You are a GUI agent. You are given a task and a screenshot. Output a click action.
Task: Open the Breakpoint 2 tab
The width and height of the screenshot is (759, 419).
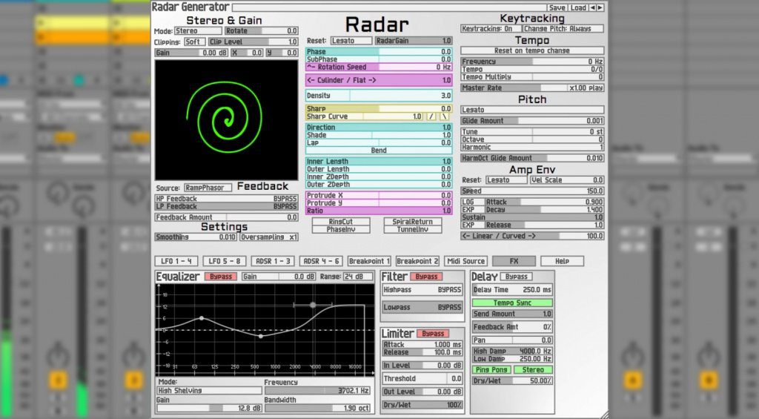pos(417,261)
